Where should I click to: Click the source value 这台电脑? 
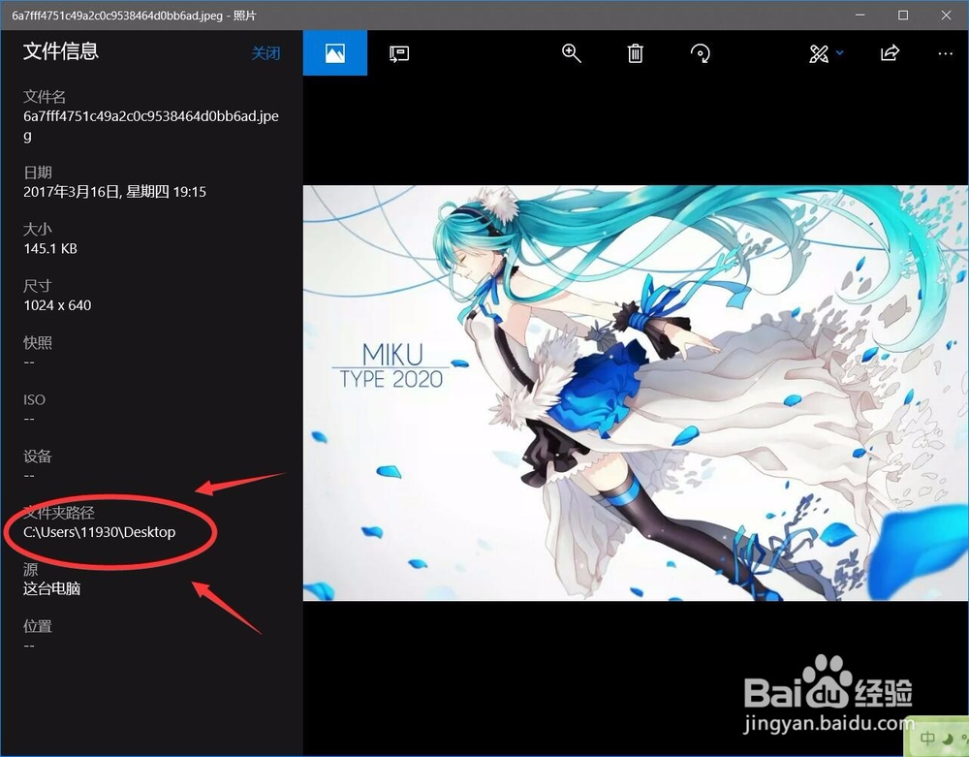point(52,588)
